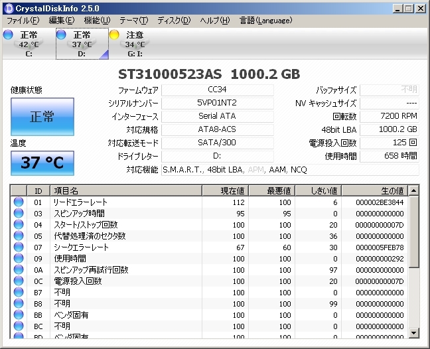
Task: Open the ディスク(D) menu
Action: [174, 21]
